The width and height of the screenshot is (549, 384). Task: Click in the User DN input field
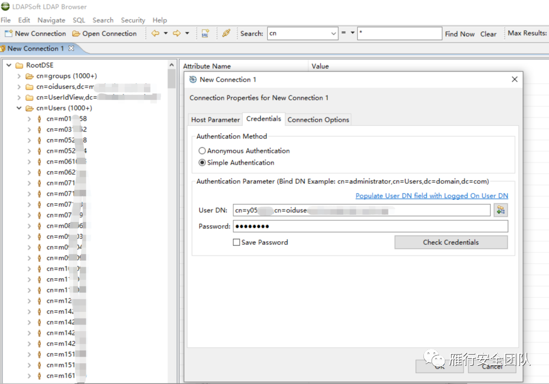point(362,210)
